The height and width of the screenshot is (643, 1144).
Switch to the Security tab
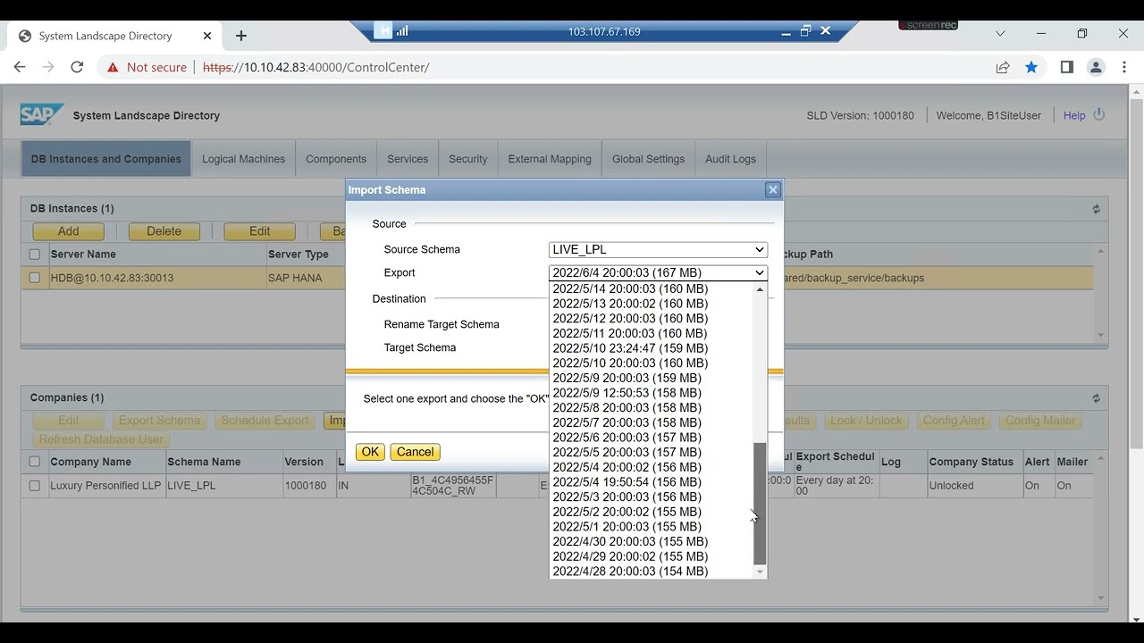pos(468,159)
